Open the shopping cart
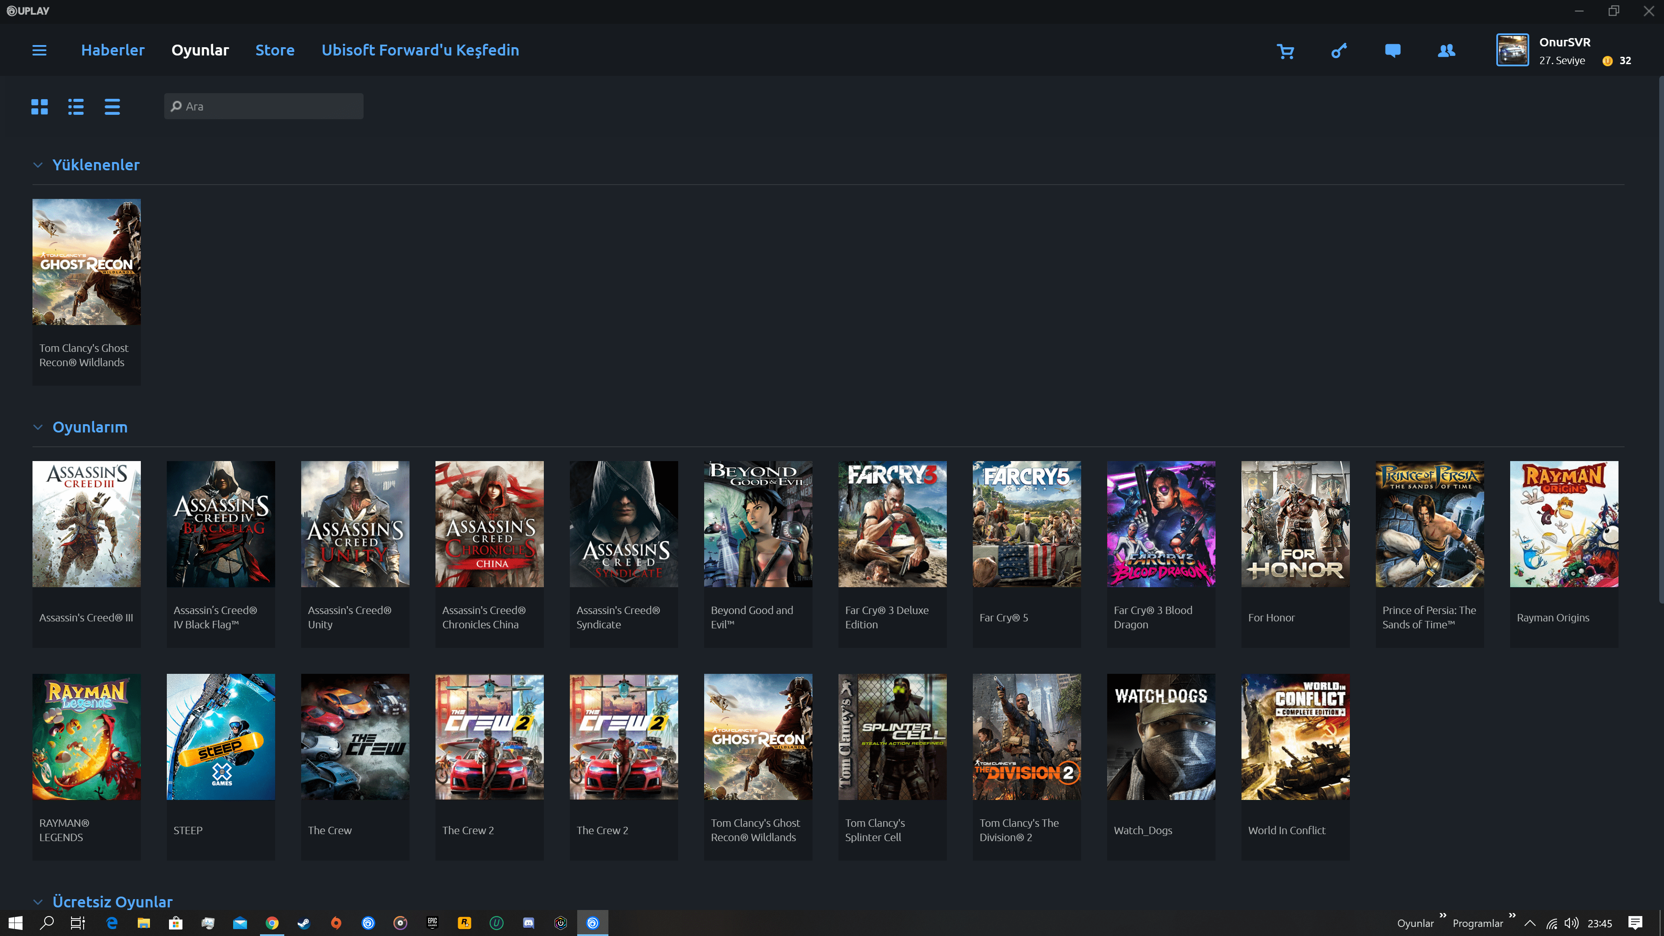Image resolution: width=1664 pixels, height=936 pixels. [x=1285, y=51]
